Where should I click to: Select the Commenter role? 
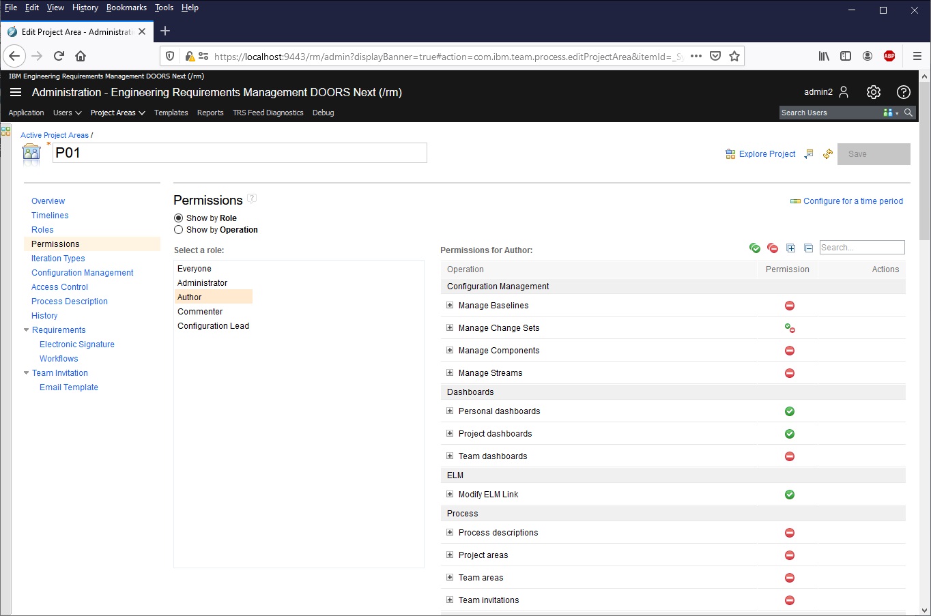(200, 312)
